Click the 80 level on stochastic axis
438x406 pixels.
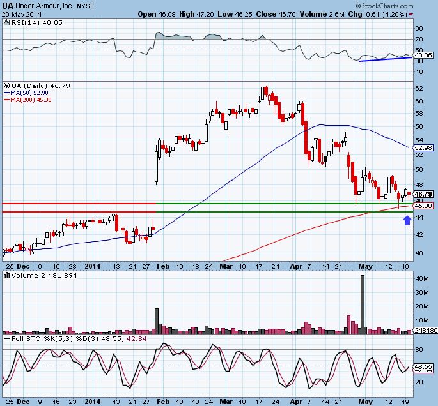[419, 349]
